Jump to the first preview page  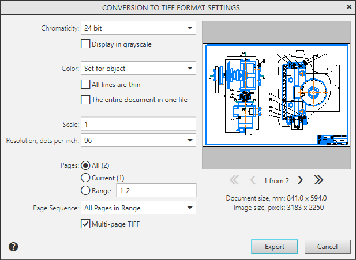coord(234,180)
